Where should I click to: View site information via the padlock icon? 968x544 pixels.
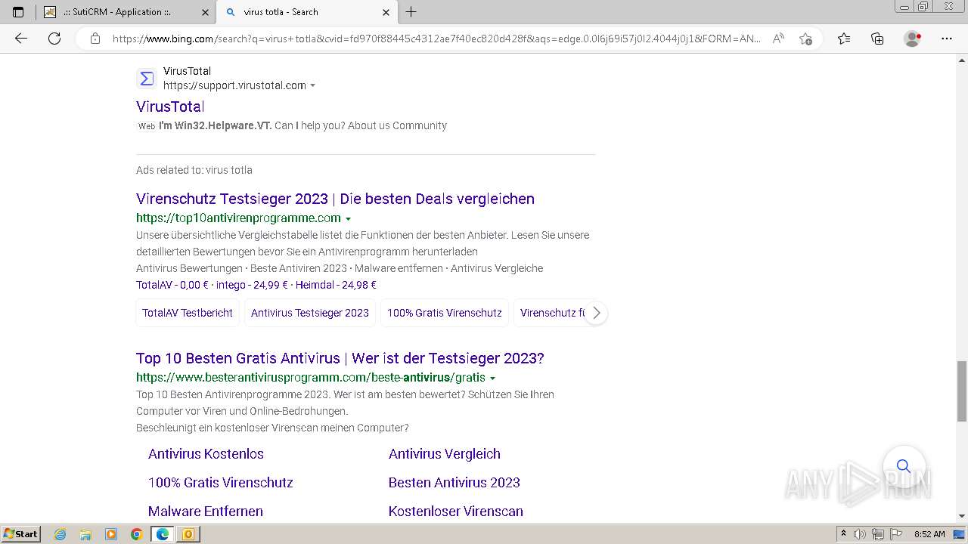tap(95, 39)
